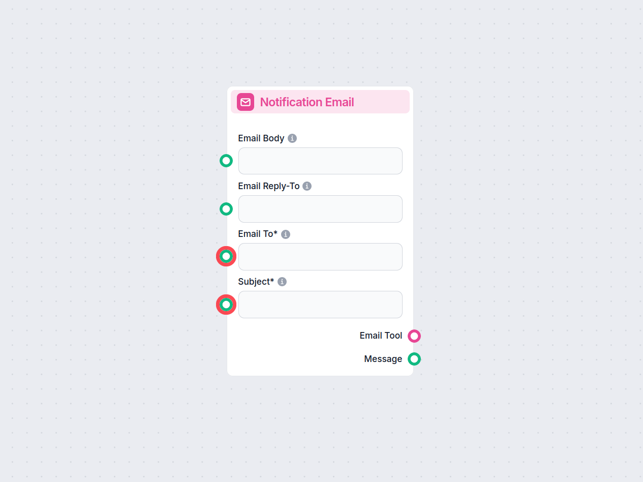Click the Subject input field
The image size is (643, 482).
320,304
